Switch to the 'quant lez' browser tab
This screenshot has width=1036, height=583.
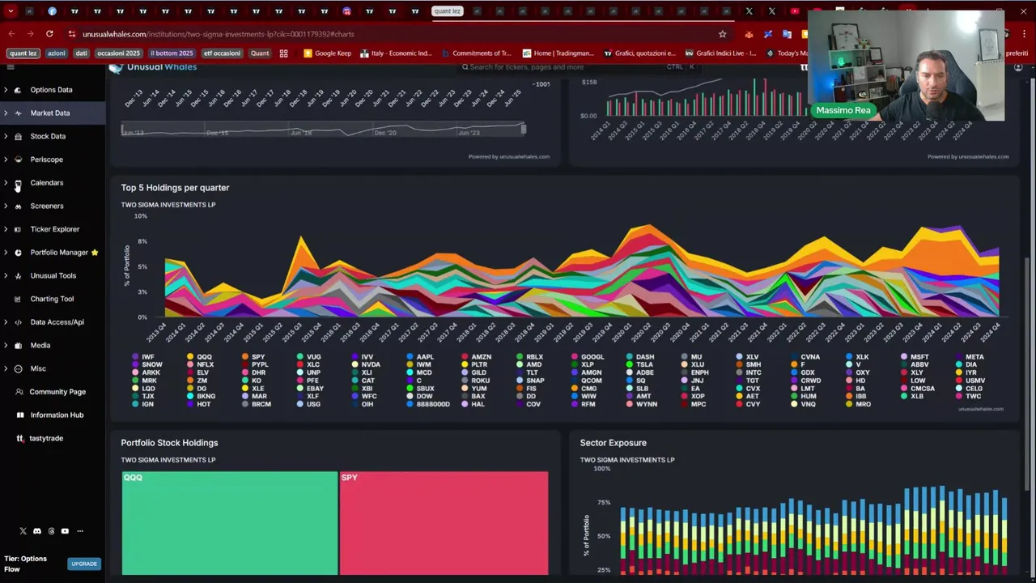(447, 11)
